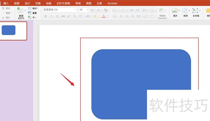
Task: Center align text
Action: [121, 16]
